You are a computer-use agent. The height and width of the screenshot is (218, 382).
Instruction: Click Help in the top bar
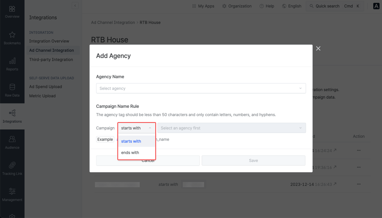pos(267,6)
